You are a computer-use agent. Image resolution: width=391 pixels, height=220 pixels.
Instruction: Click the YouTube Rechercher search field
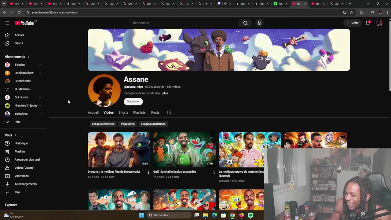tap(185, 23)
